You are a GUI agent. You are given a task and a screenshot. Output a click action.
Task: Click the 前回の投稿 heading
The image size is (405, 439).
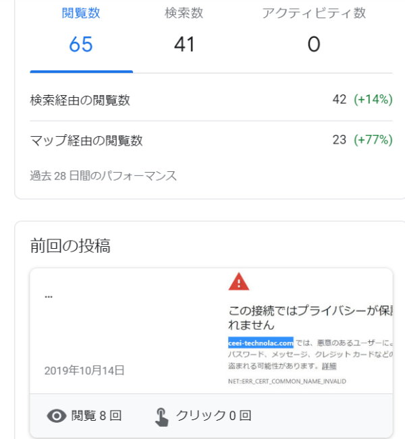(70, 246)
